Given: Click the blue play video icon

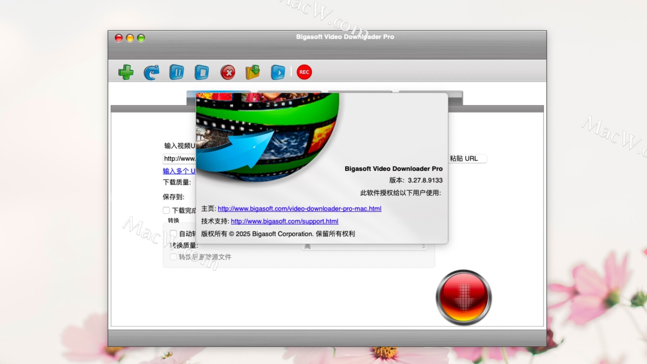Looking at the screenshot, I should pos(278,72).
